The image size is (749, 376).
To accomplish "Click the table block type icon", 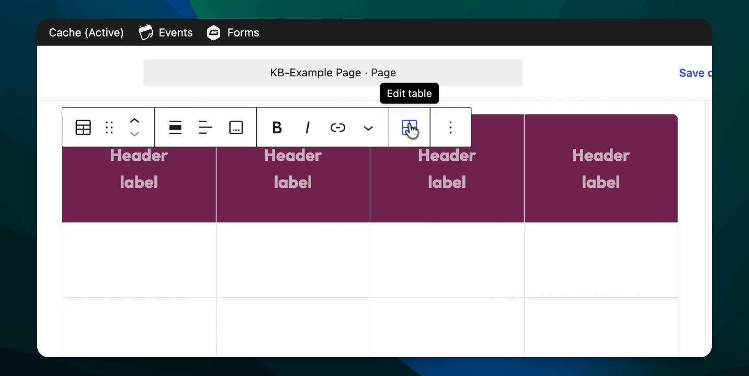I will 83,127.
